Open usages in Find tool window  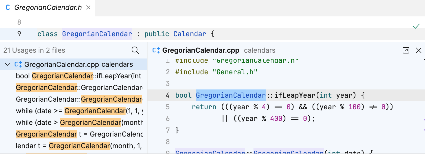click(x=406, y=50)
